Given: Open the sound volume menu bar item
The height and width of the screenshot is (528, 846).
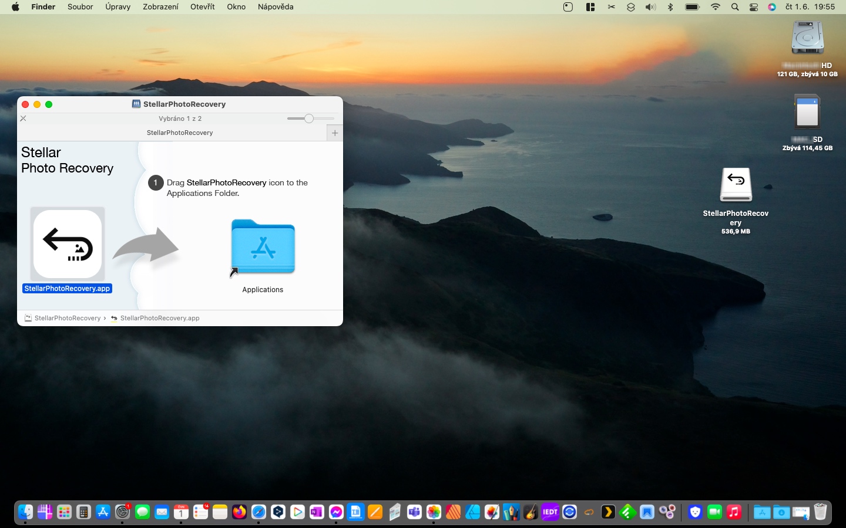Looking at the screenshot, I should [x=650, y=7].
